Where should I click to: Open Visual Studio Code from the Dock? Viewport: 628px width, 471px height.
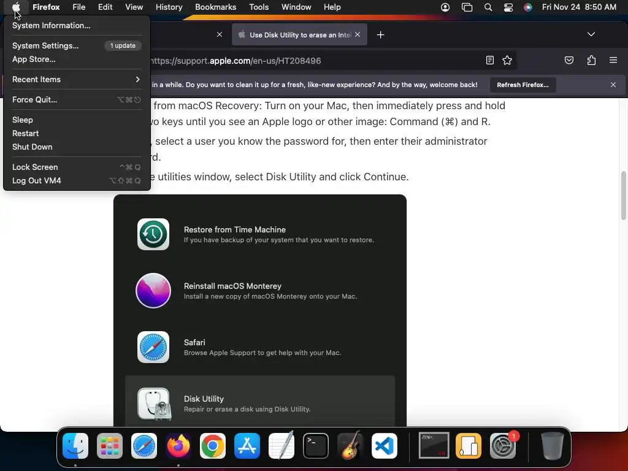(x=385, y=446)
